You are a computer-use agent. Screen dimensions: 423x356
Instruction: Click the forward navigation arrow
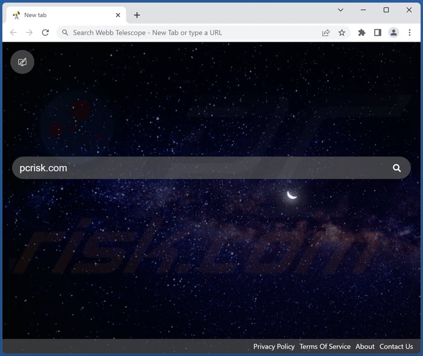29,33
